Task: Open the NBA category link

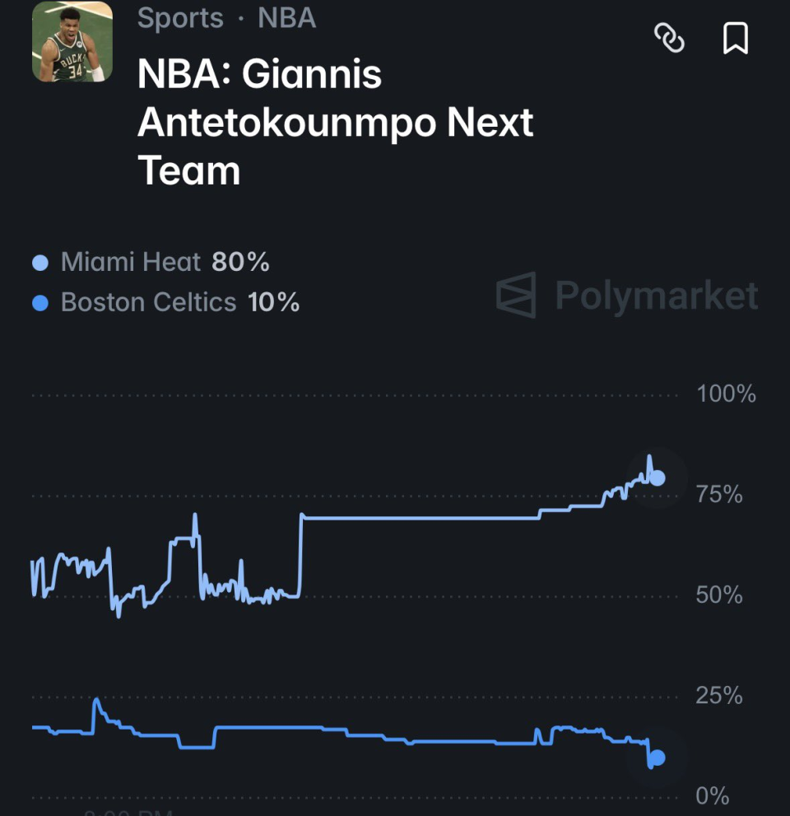Action: coord(286,17)
